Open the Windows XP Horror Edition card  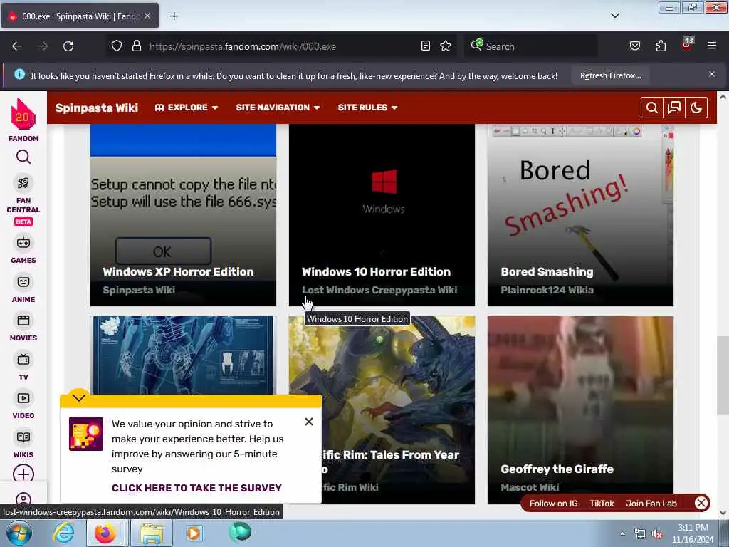[x=183, y=215]
